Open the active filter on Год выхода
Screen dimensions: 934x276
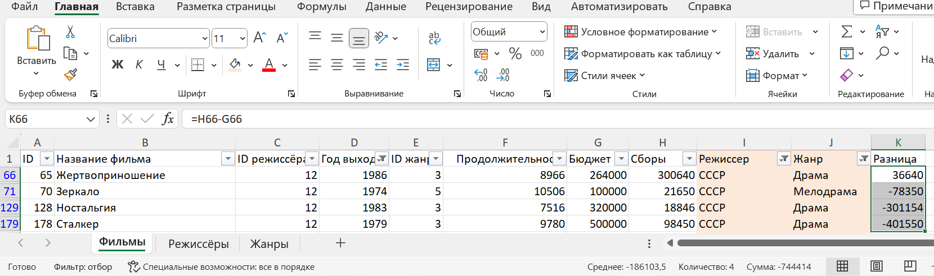(381, 159)
